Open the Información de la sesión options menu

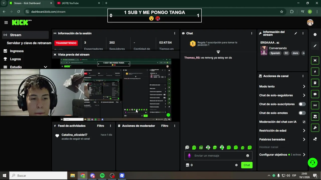[175, 33]
